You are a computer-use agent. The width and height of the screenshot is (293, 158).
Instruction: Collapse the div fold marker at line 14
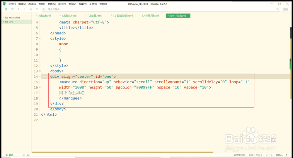40,77
